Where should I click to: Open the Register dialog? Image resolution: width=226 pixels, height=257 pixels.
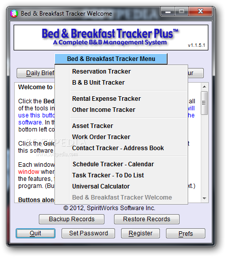click(x=140, y=233)
